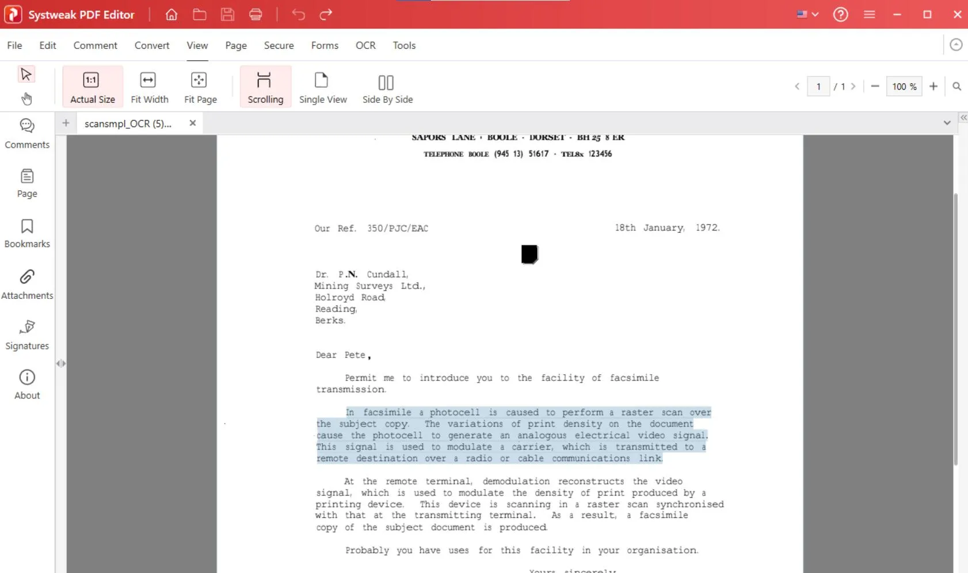Switch to Single View mode
This screenshot has height=573, width=968.
coord(323,87)
